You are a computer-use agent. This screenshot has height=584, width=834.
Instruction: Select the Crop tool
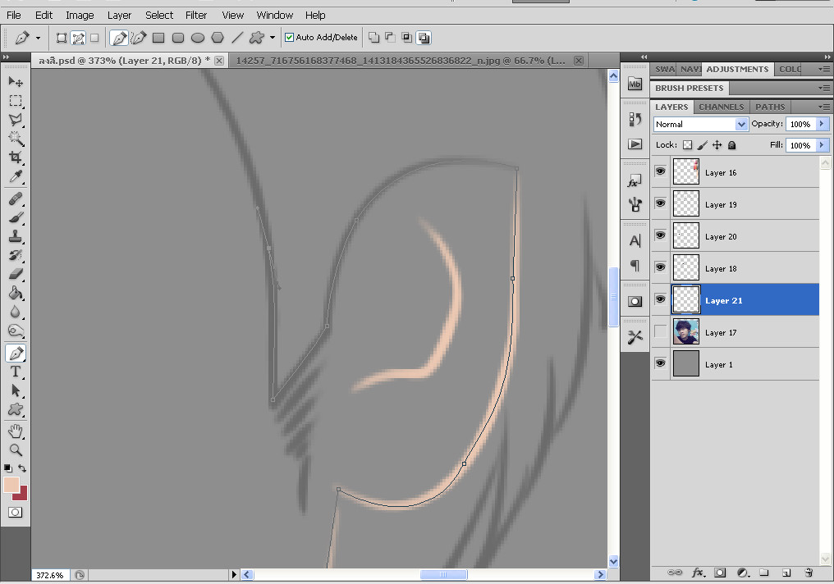point(16,157)
